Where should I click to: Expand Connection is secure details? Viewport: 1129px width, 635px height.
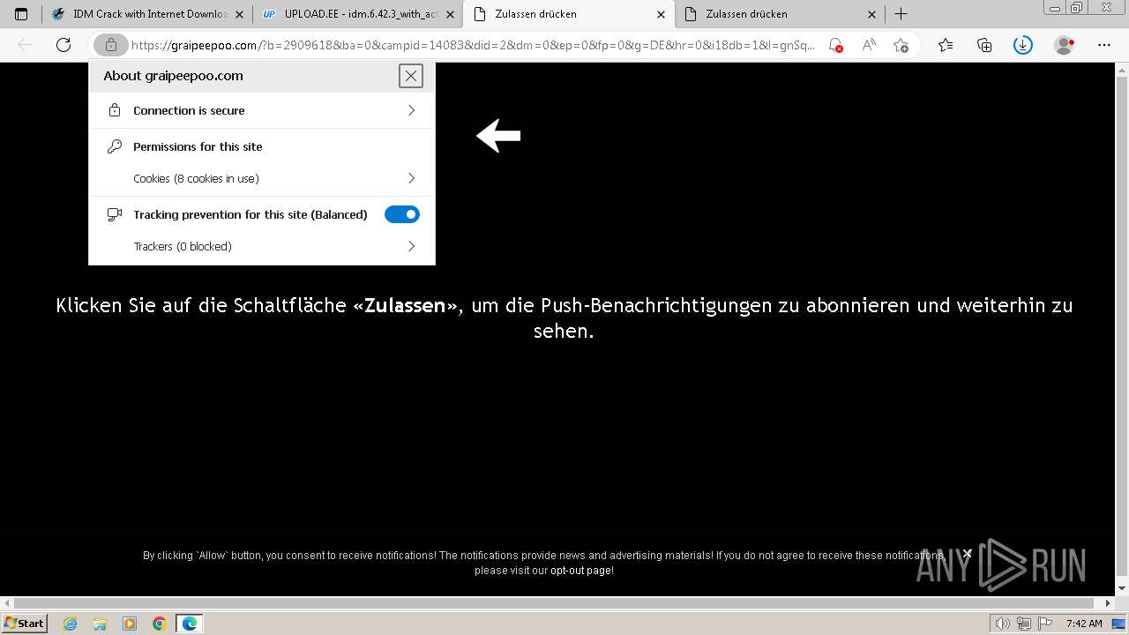click(x=262, y=110)
